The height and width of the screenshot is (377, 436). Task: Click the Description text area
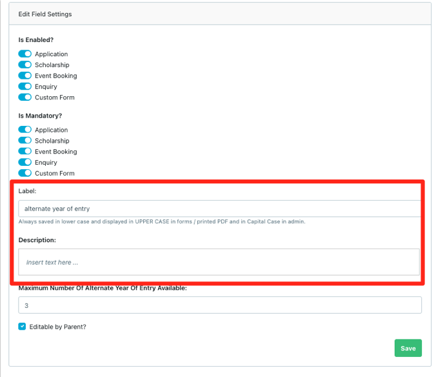pyautogui.click(x=219, y=262)
